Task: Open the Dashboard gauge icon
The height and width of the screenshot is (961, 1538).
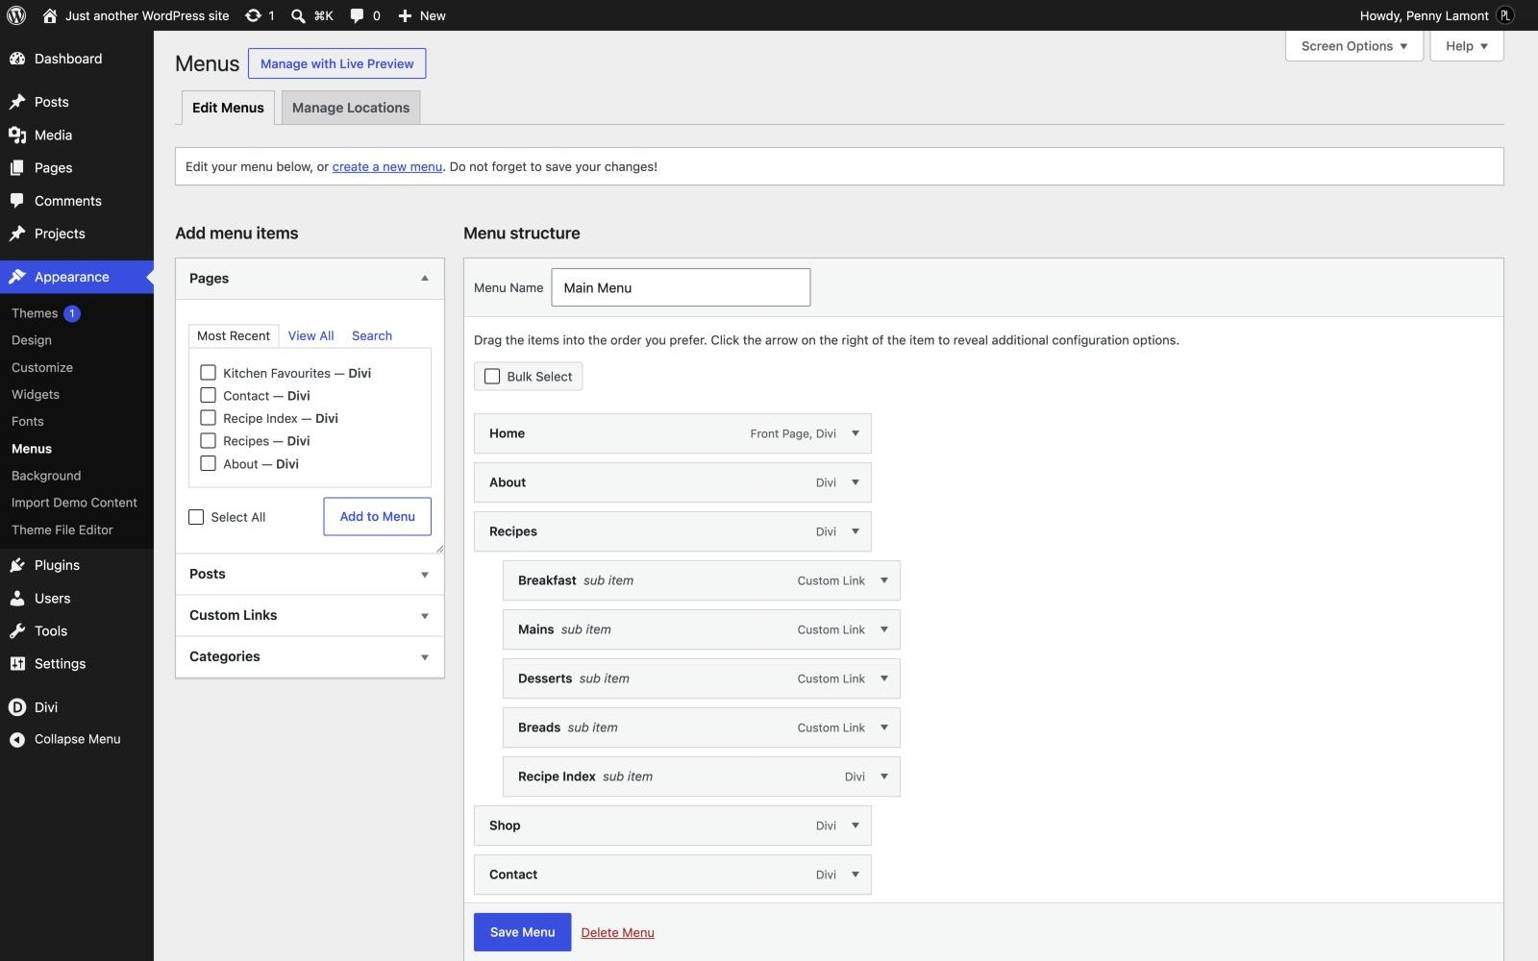Action: tap(17, 59)
